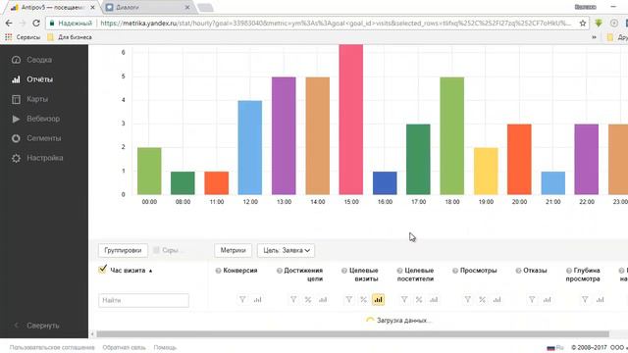Open the Вебвизор play icon
Image resolution: width=628 pixels, height=353 pixels.
point(16,119)
